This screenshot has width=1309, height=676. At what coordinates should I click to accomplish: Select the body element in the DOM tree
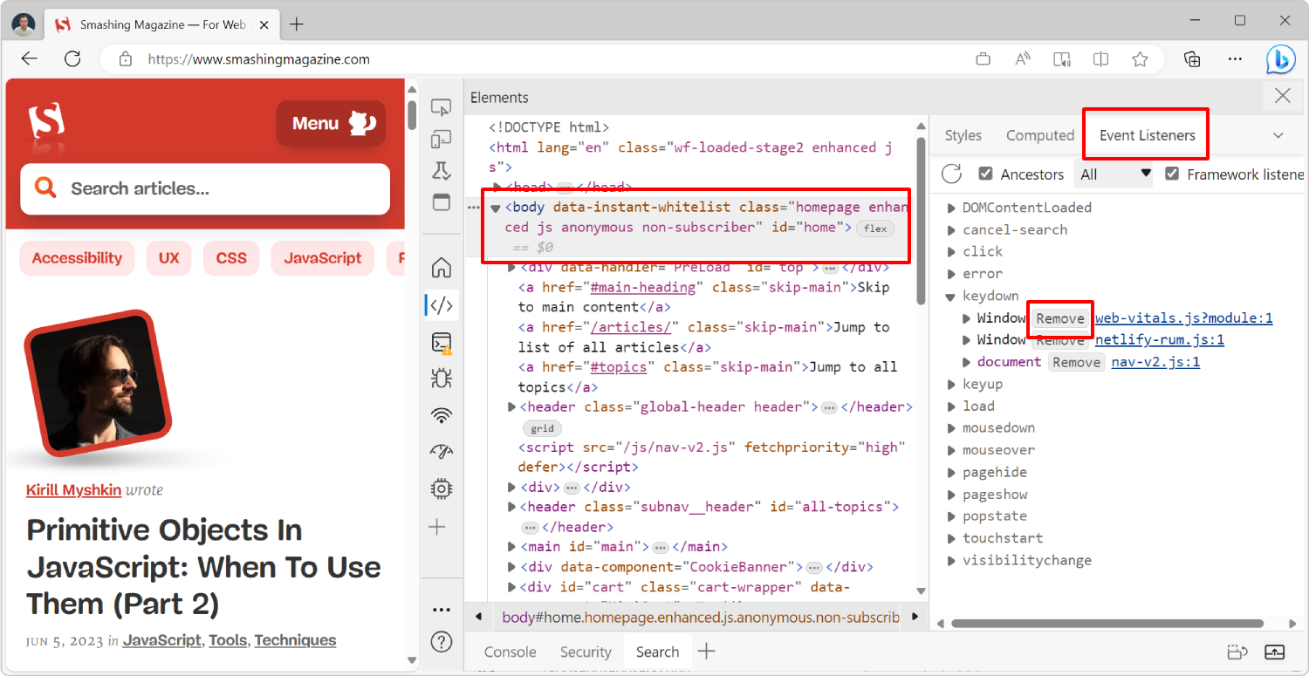click(x=526, y=207)
